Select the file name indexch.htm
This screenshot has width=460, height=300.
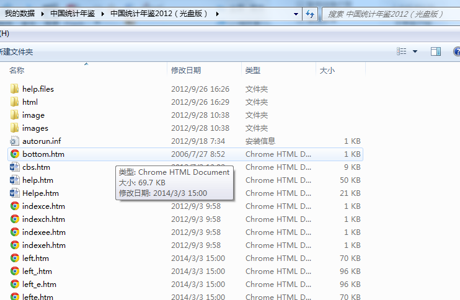(44, 219)
